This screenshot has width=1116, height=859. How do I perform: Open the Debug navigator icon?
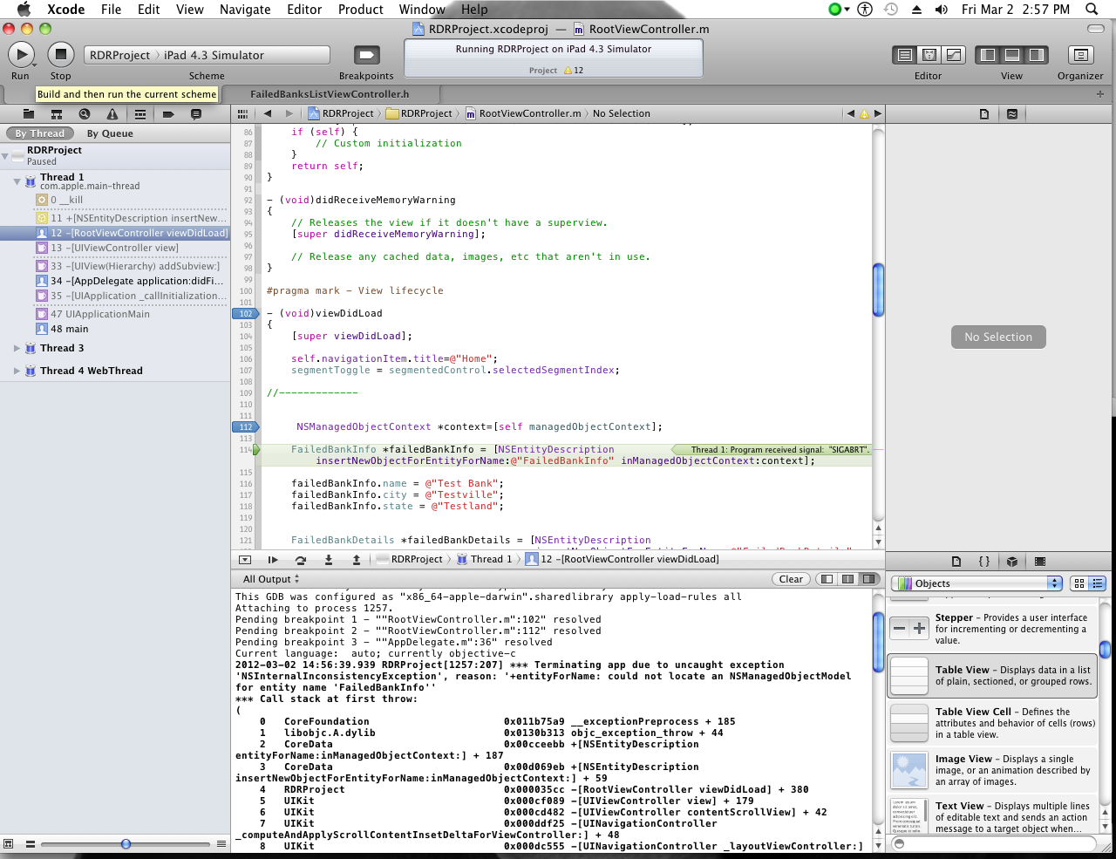(140, 114)
